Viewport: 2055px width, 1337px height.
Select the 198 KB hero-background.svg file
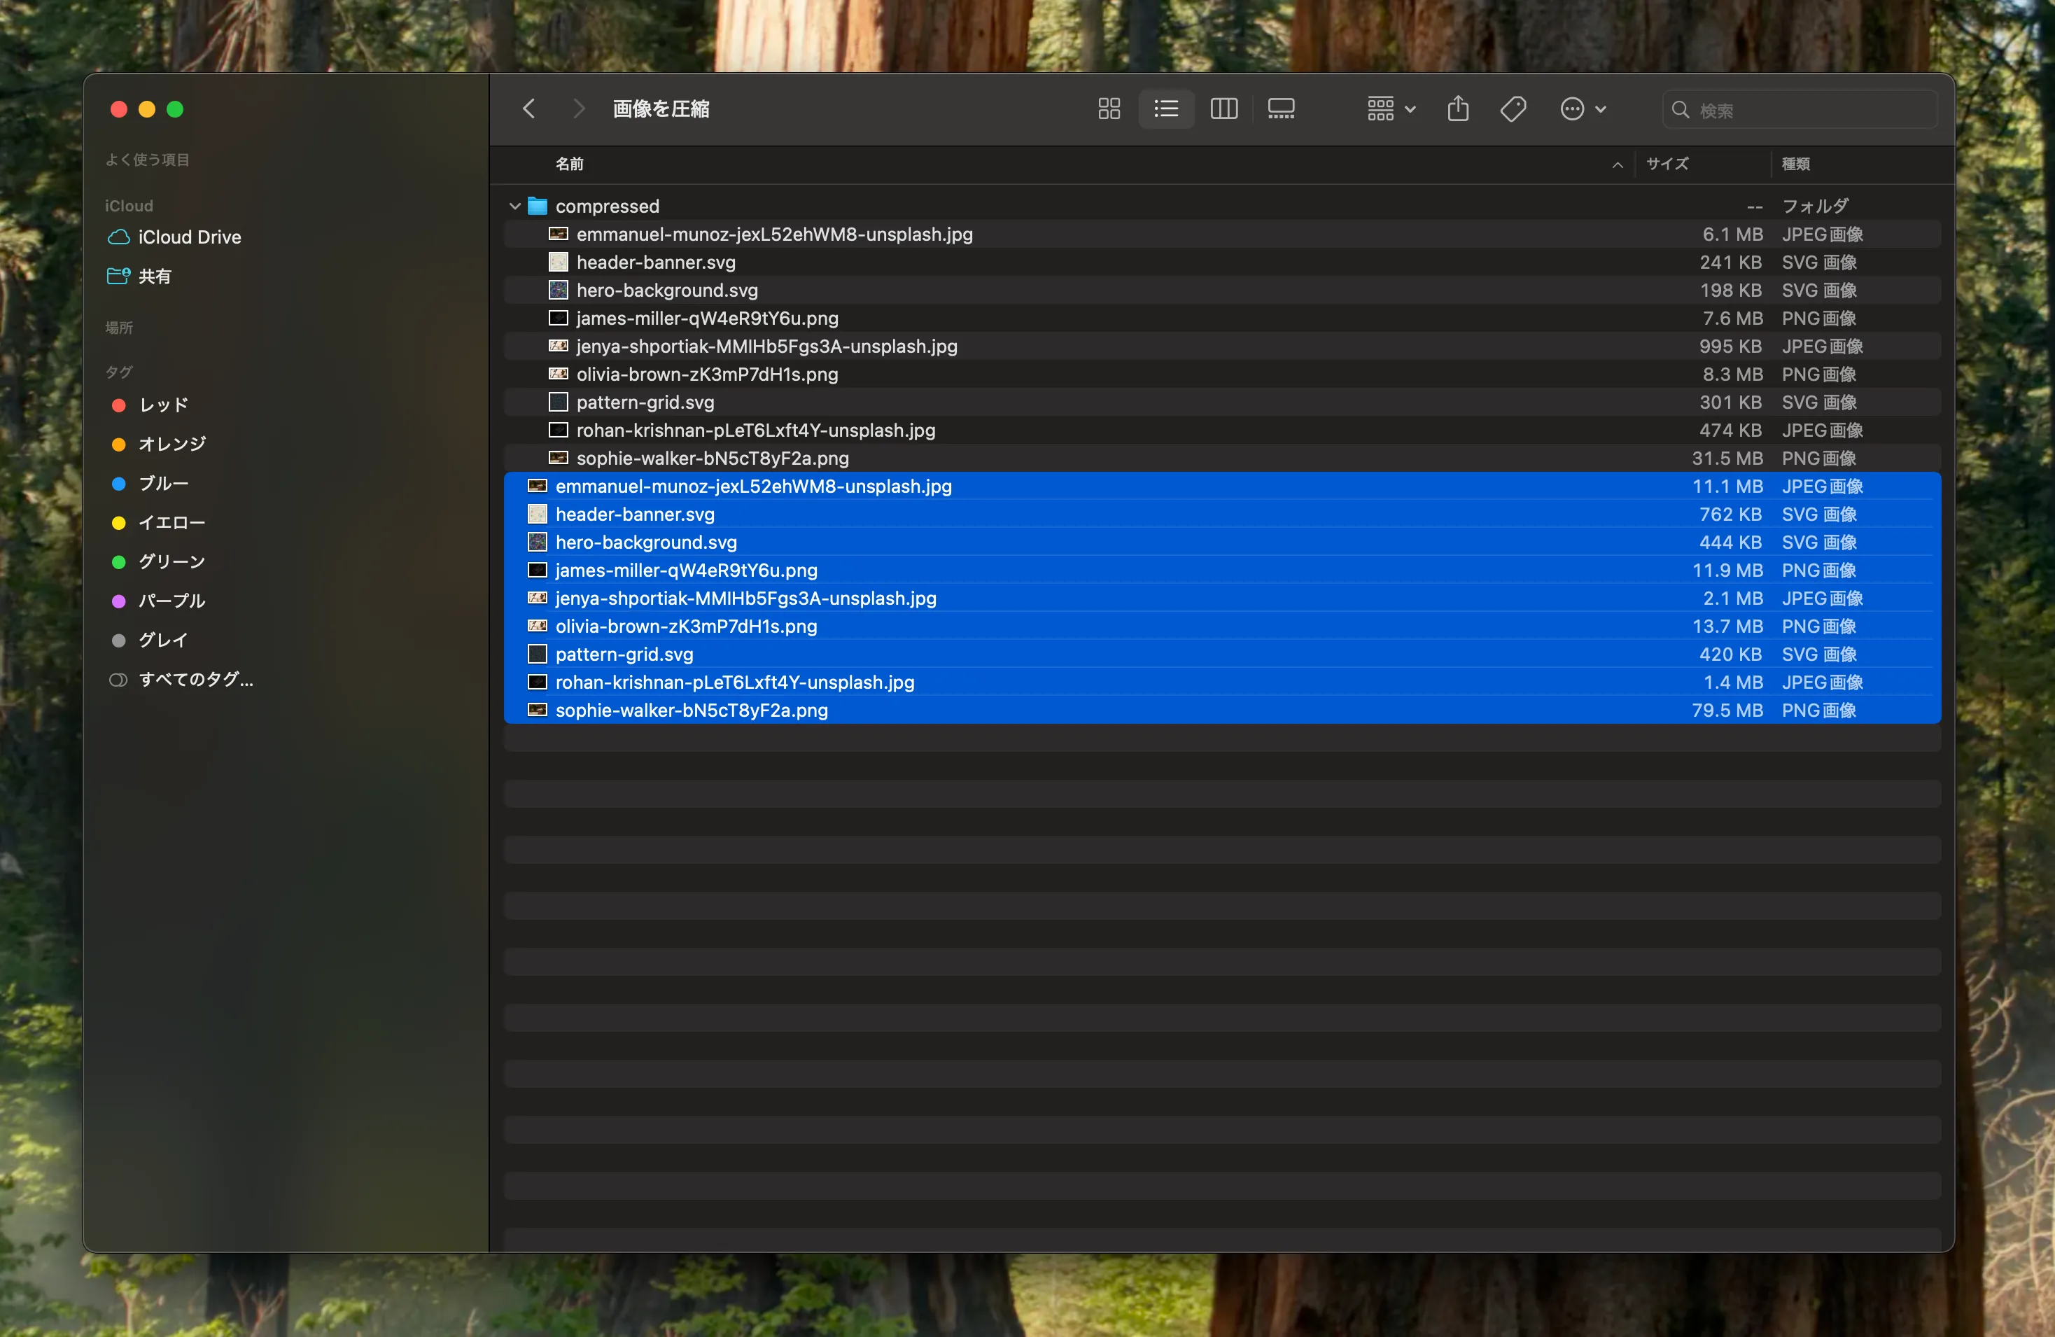tap(1222, 290)
